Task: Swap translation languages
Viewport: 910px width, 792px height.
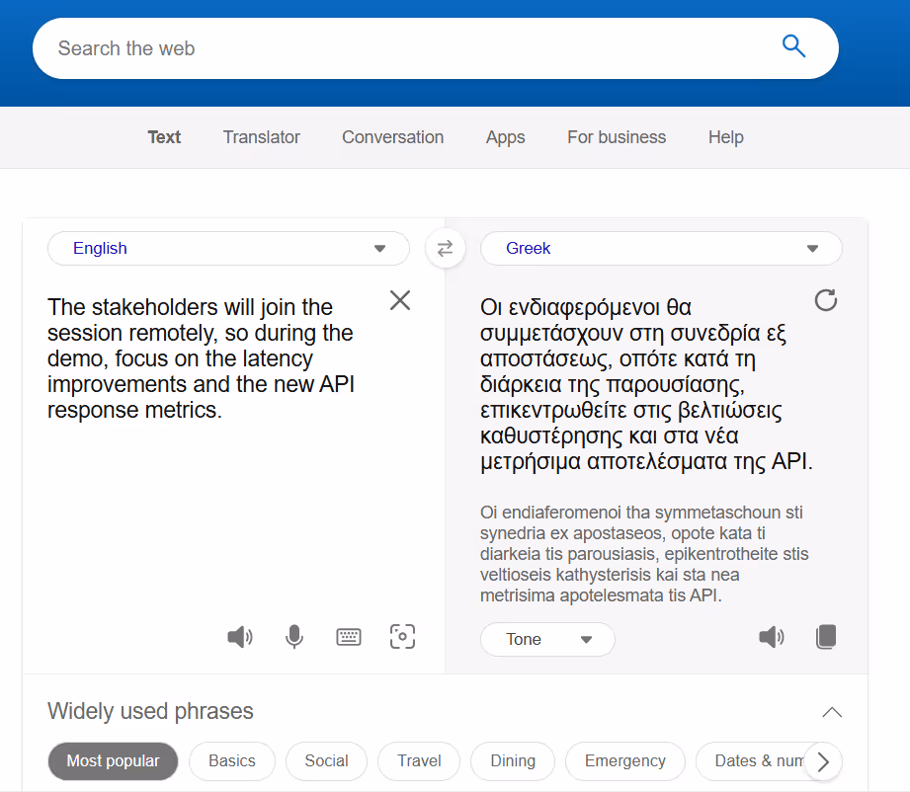Action: pos(445,248)
